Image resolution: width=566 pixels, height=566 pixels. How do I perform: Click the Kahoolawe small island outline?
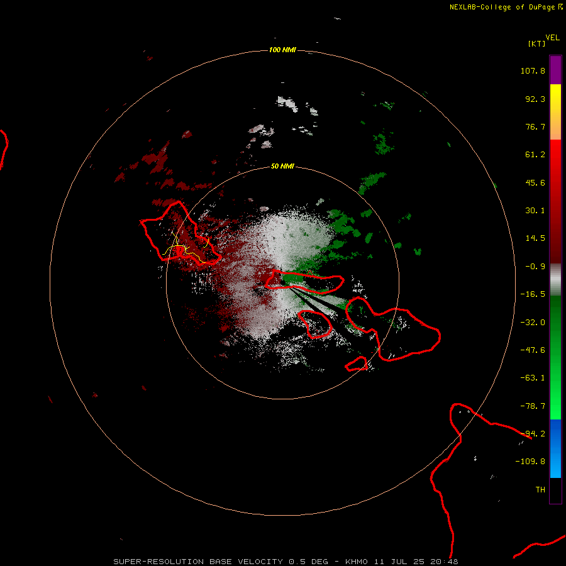point(357,364)
